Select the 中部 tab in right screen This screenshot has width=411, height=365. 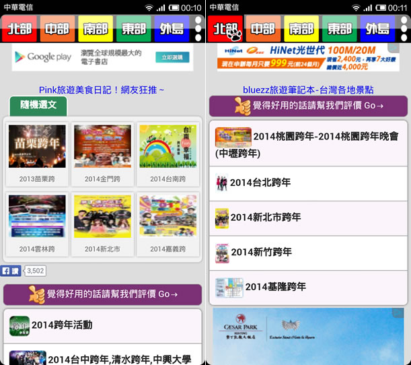(263, 28)
